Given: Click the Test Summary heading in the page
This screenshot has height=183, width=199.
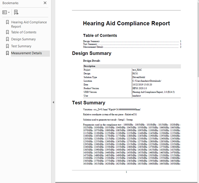Looking at the screenshot, I should click(88, 103).
